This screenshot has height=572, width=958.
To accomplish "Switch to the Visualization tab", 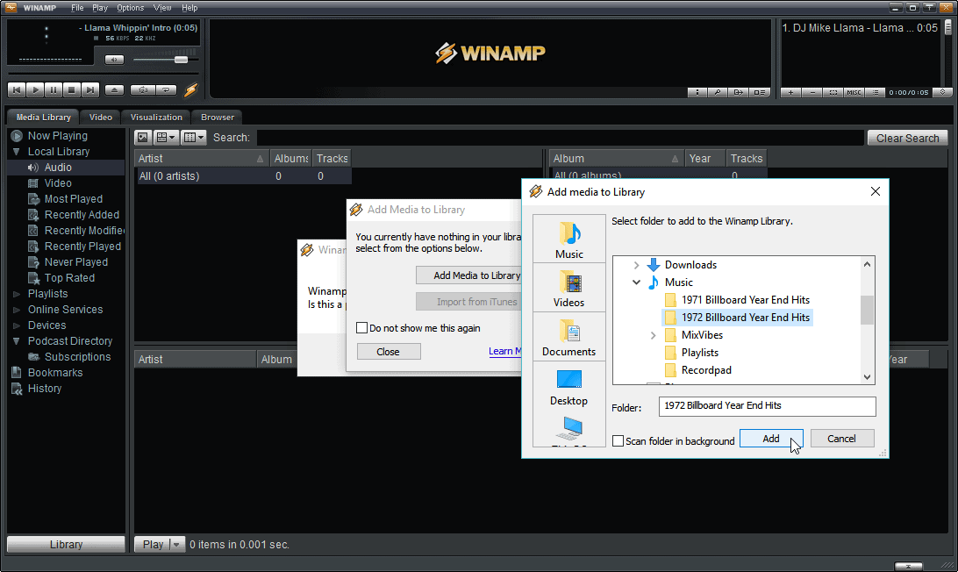I will tap(155, 117).
